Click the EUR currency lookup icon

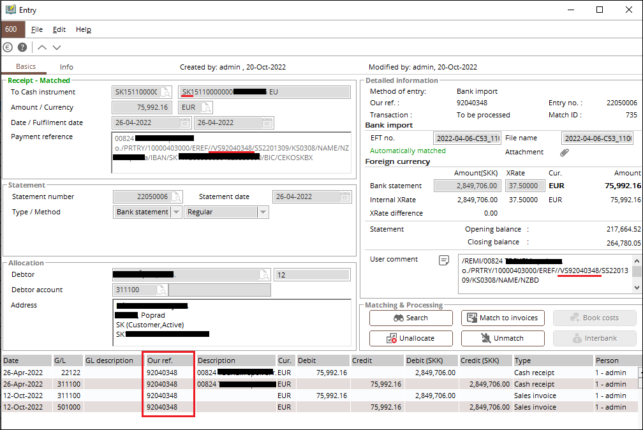[207, 108]
